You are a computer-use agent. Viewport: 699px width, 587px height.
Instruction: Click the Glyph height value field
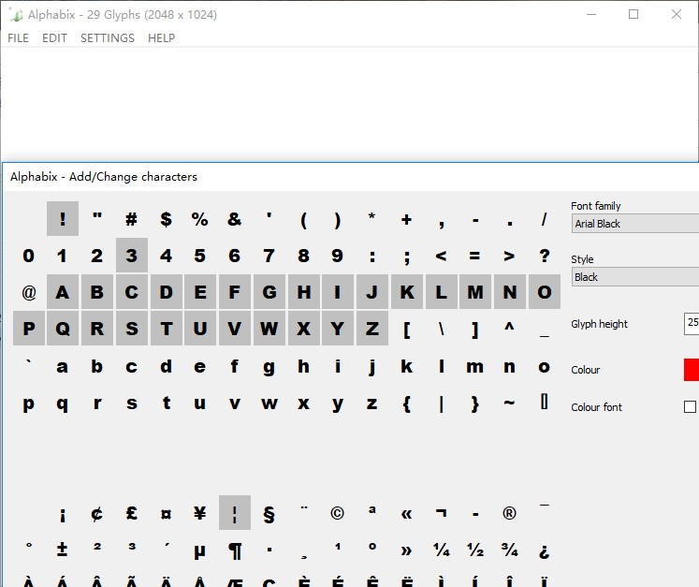pos(692,324)
